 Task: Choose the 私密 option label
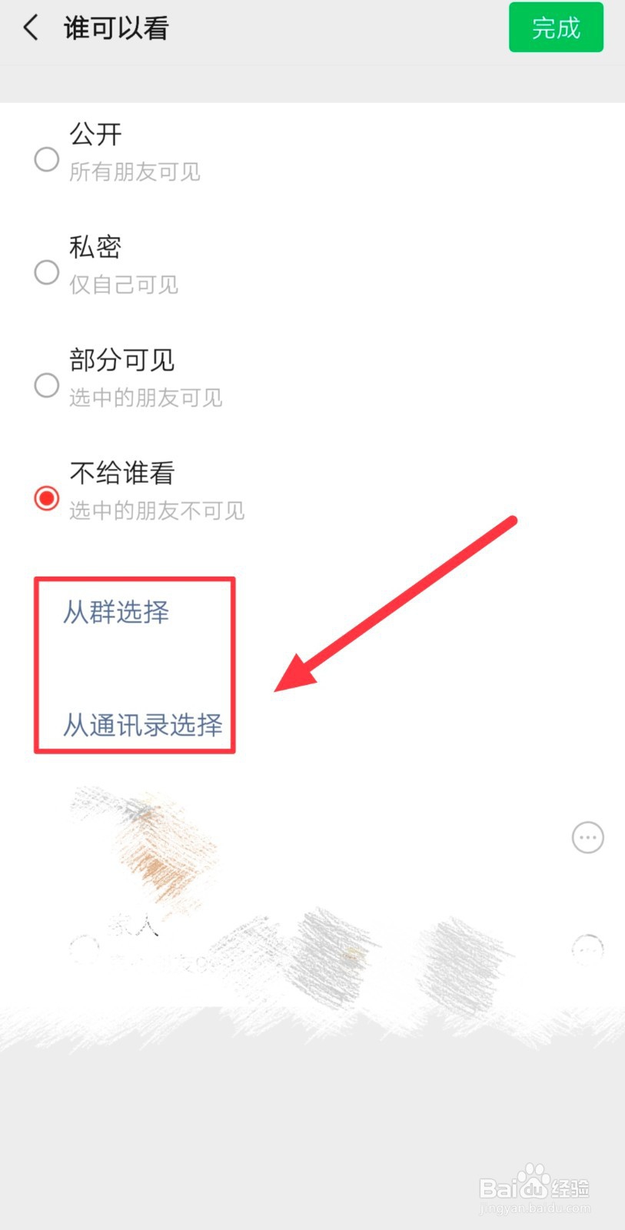pos(95,247)
